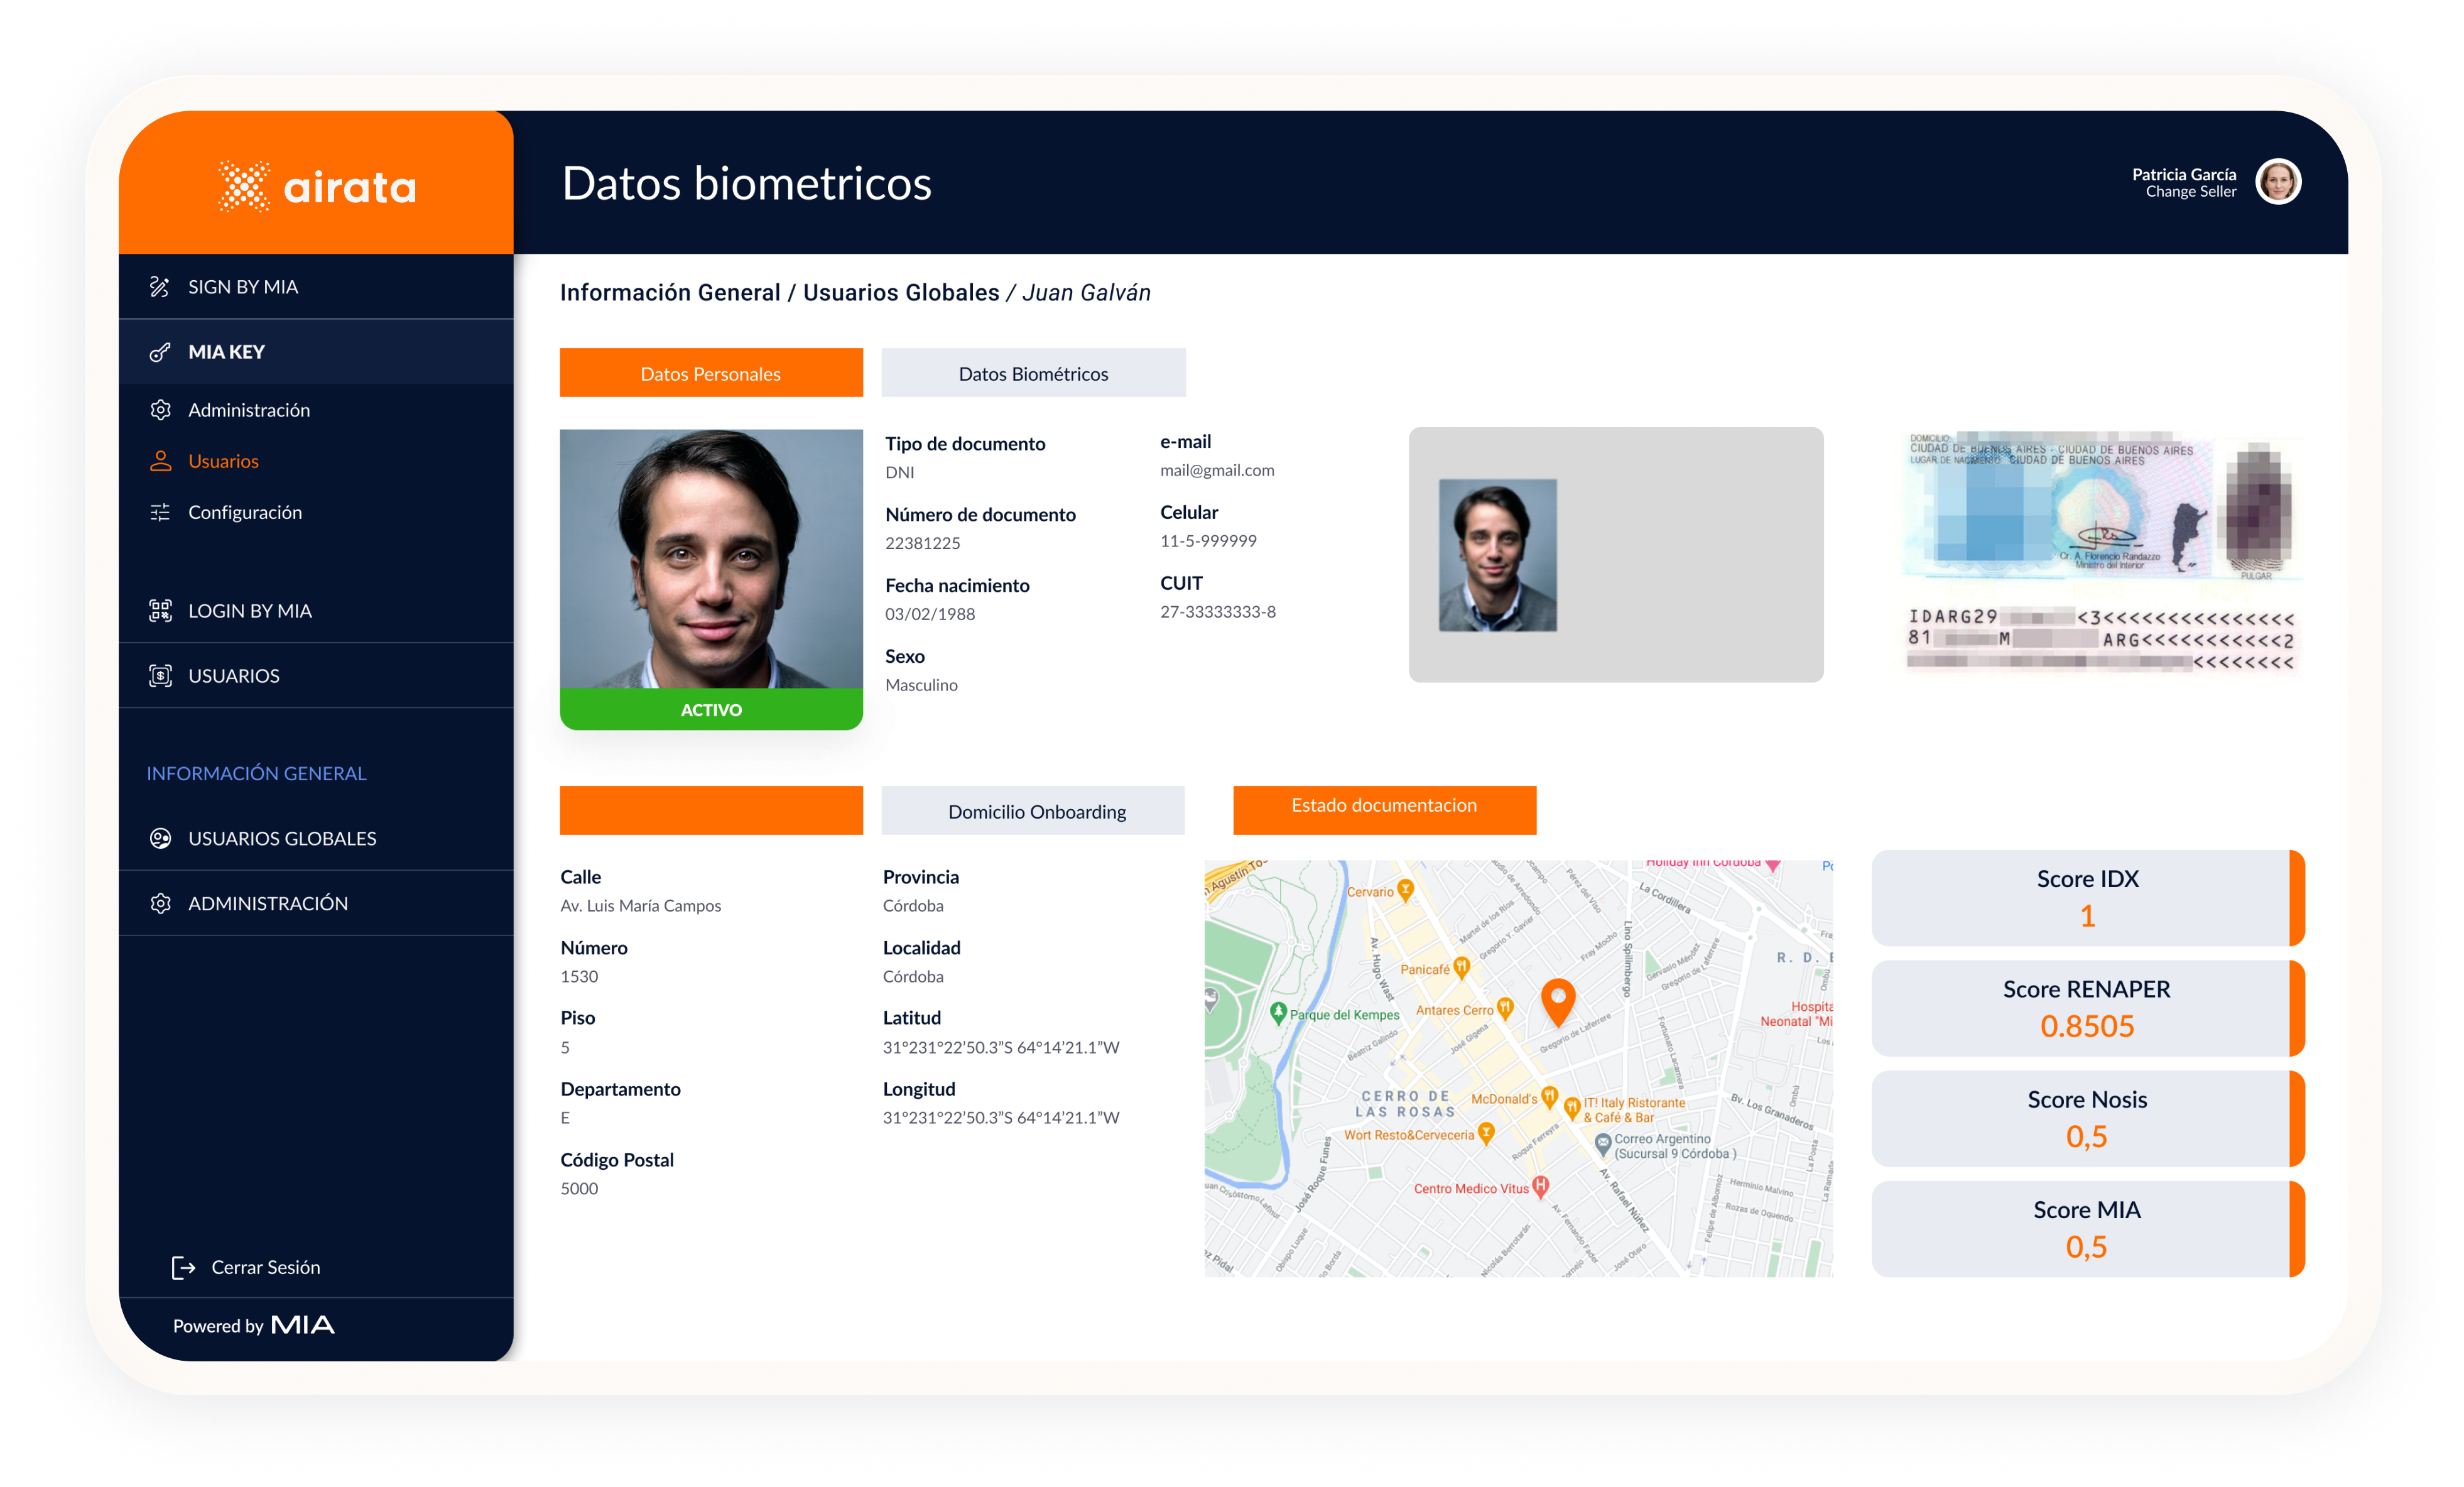Open LOGIN BY MIA section
2464x1487 pixels.
pyautogui.click(x=316, y=611)
